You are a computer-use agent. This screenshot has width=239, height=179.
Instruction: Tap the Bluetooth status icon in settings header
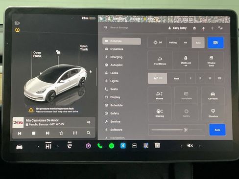213,28
